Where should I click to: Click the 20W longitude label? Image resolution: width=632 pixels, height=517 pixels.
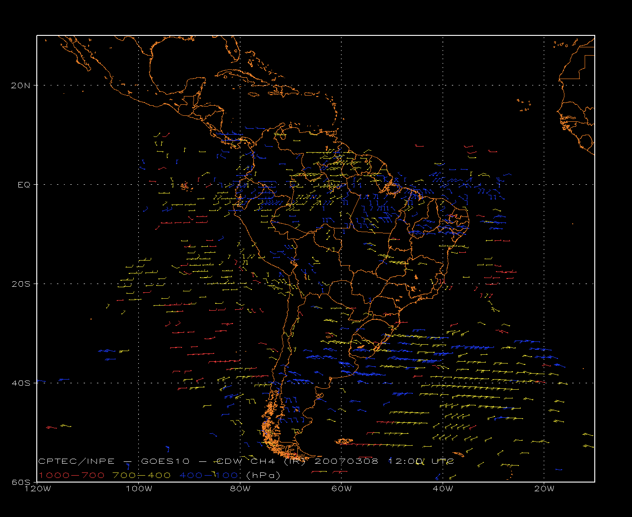(544, 489)
